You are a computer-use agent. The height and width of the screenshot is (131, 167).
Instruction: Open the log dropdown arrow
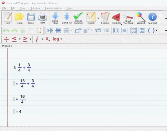[x=61, y=39]
